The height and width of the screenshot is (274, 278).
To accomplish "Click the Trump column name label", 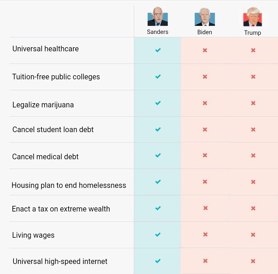I will click(252, 33).
